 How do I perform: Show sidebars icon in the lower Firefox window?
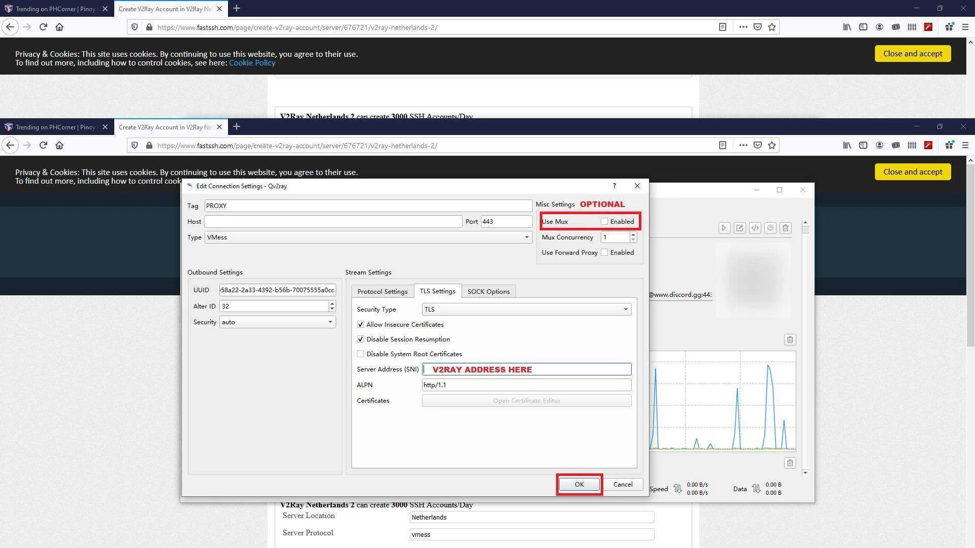pos(863,146)
